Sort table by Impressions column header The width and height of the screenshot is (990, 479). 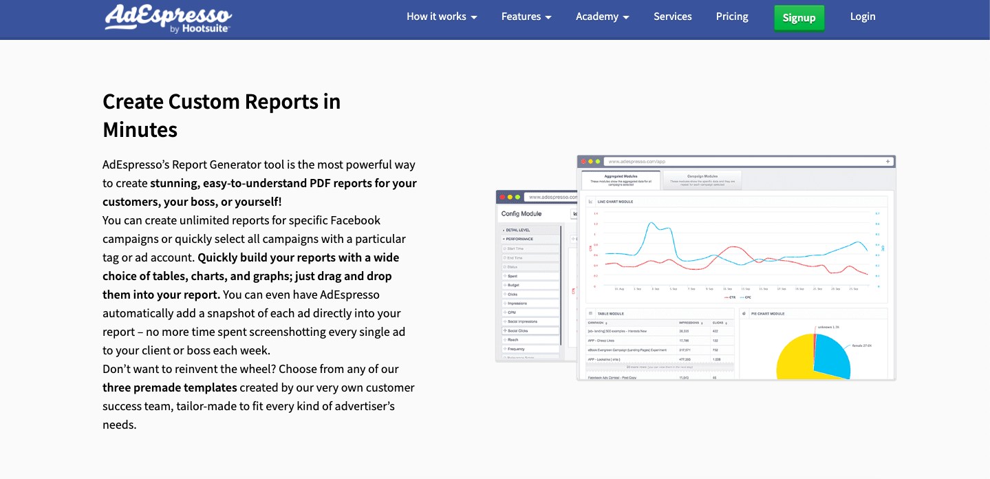tap(690, 323)
